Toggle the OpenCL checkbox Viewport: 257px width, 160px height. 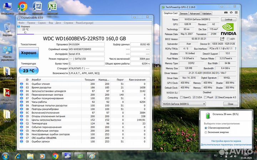(181, 97)
